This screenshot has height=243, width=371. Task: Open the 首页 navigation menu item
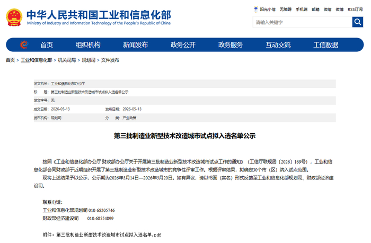click(47, 45)
